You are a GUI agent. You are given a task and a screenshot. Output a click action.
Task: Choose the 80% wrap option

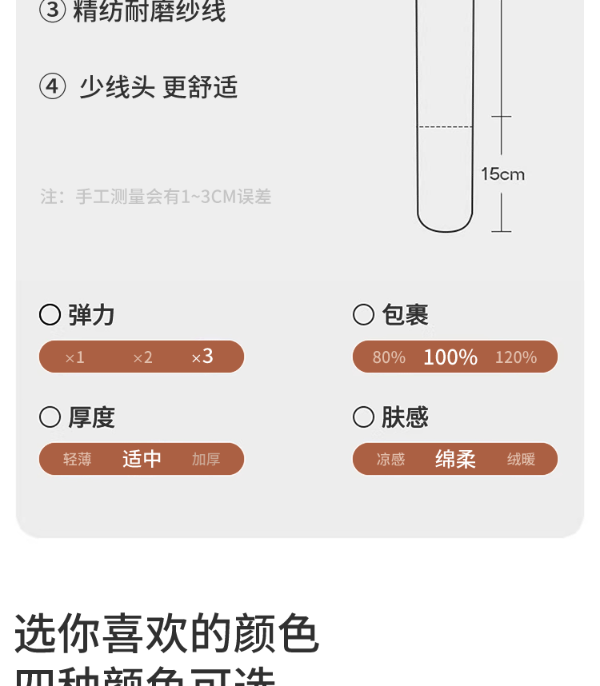(x=389, y=357)
